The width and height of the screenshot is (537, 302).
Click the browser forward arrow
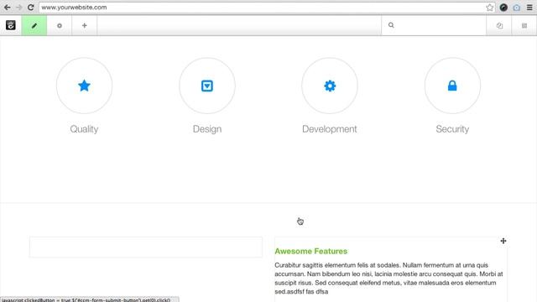click(x=18, y=8)
